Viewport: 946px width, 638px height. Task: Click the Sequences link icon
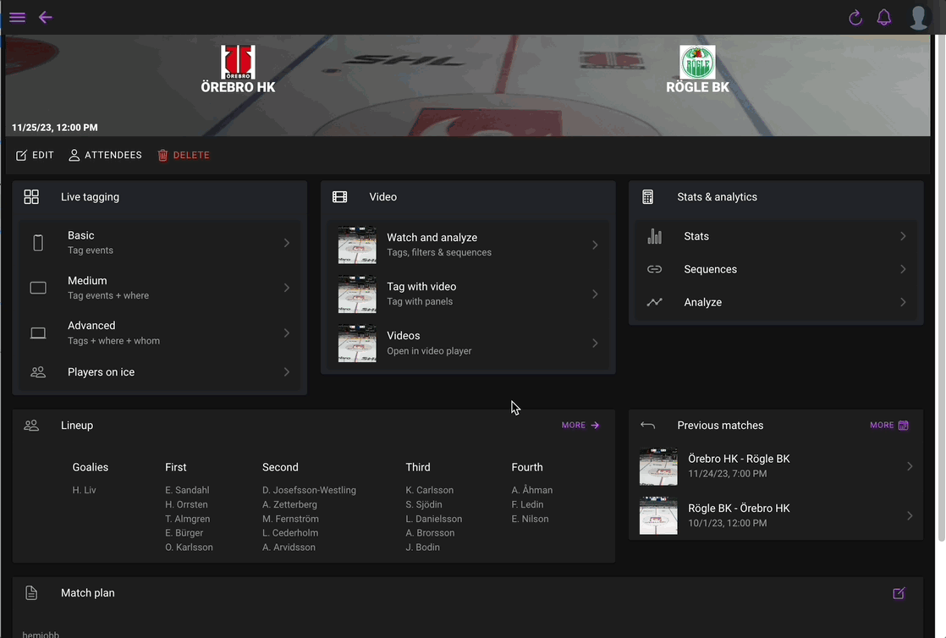point(655,269)
